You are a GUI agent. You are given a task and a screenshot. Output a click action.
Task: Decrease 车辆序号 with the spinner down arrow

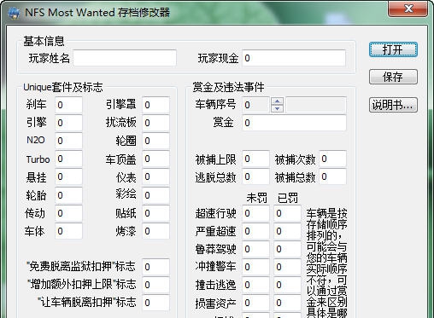(x=277, y=108)
